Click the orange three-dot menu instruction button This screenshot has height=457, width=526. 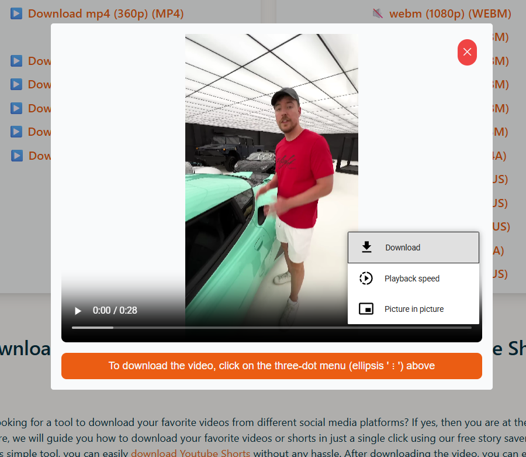tap(271, 366)
